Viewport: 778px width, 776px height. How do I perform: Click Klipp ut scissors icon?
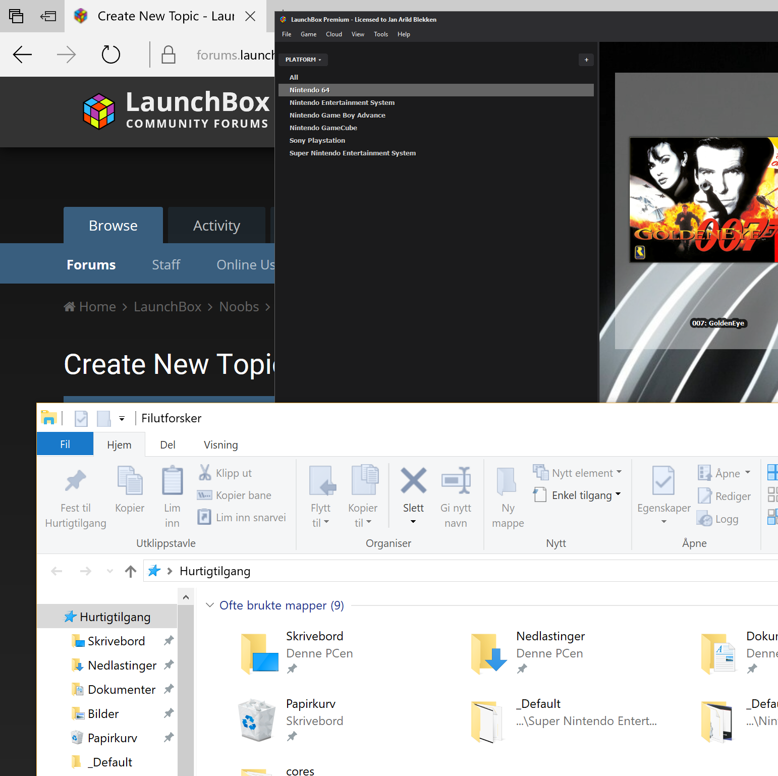[204, 473]
